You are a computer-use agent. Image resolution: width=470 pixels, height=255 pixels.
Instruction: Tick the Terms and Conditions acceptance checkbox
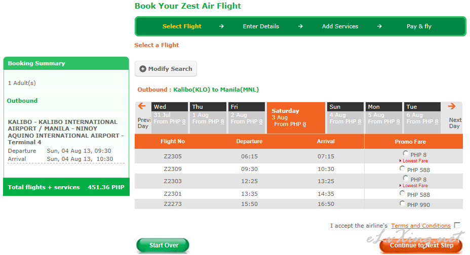(x=457, y=225)
